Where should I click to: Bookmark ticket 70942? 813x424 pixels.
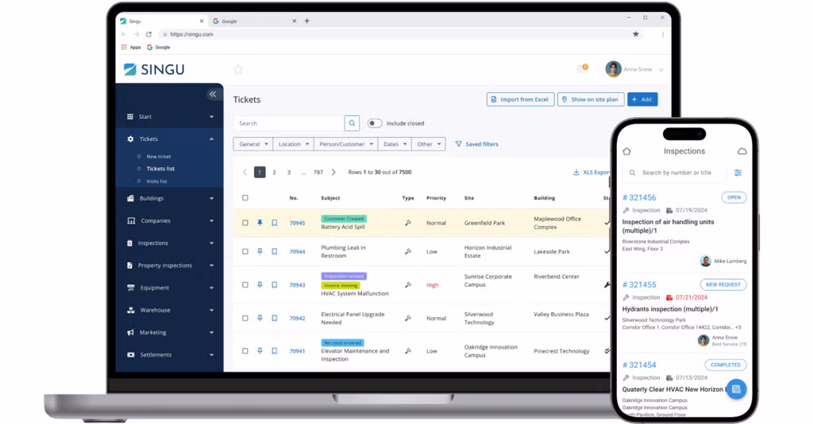point(274,318)
